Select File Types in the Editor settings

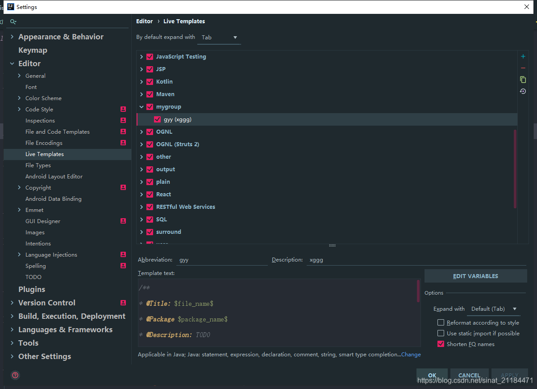38,165
